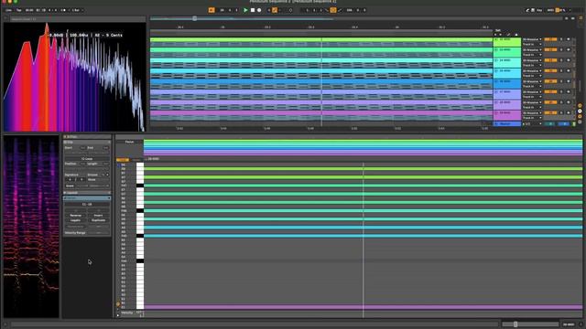This screenshot has width=586, height=329.
Task: Move the zoom slider knob at bottom right
Action: 515,324
